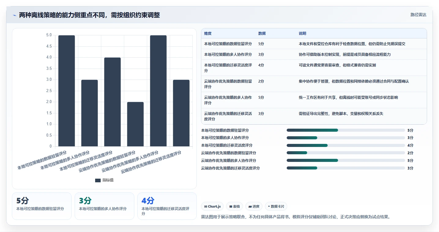This screenshot has width=439, height=232.
Task: Click the description starting 本地文件和受控仓库
Action: [352, 44]
